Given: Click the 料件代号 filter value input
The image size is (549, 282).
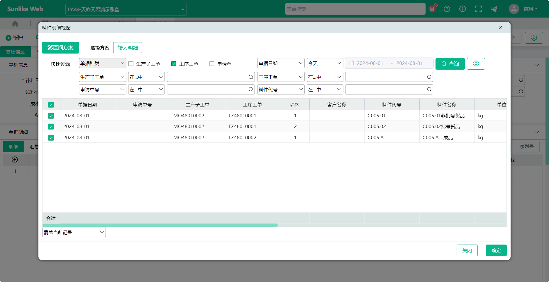Looking at the screenshot, I should point(389,89).
